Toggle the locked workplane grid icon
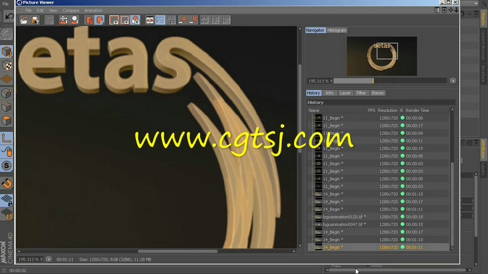Viewport: 488px width, 274px height. (7, 200)
